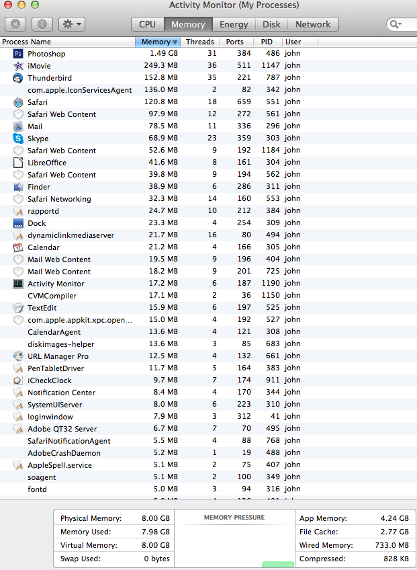Image resolution: width=417 pixels, height=570 pixels.
Task: Select Safari Web Content with PID 1184
Action: point(208,151)
